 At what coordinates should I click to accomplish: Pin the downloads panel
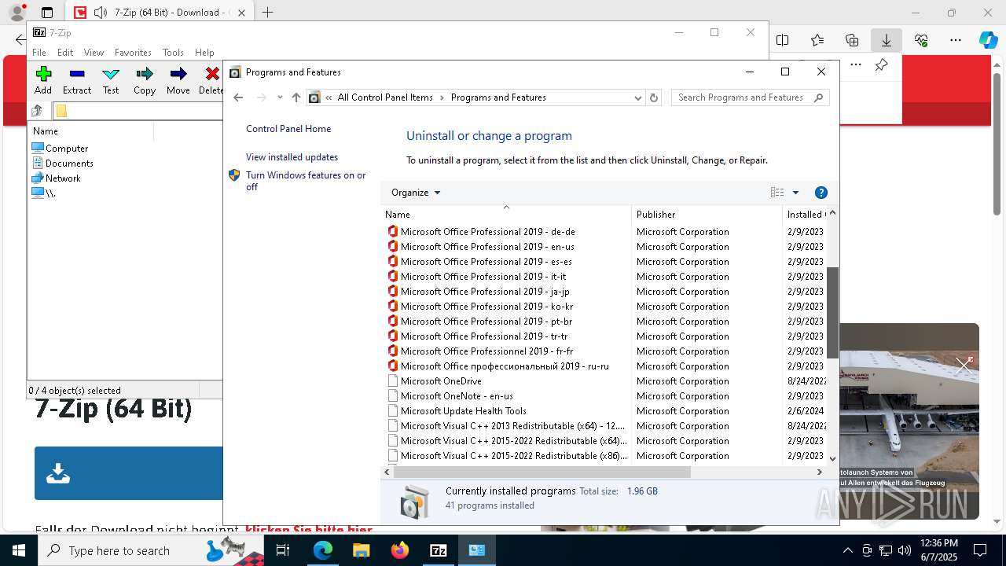pos(881,65)
